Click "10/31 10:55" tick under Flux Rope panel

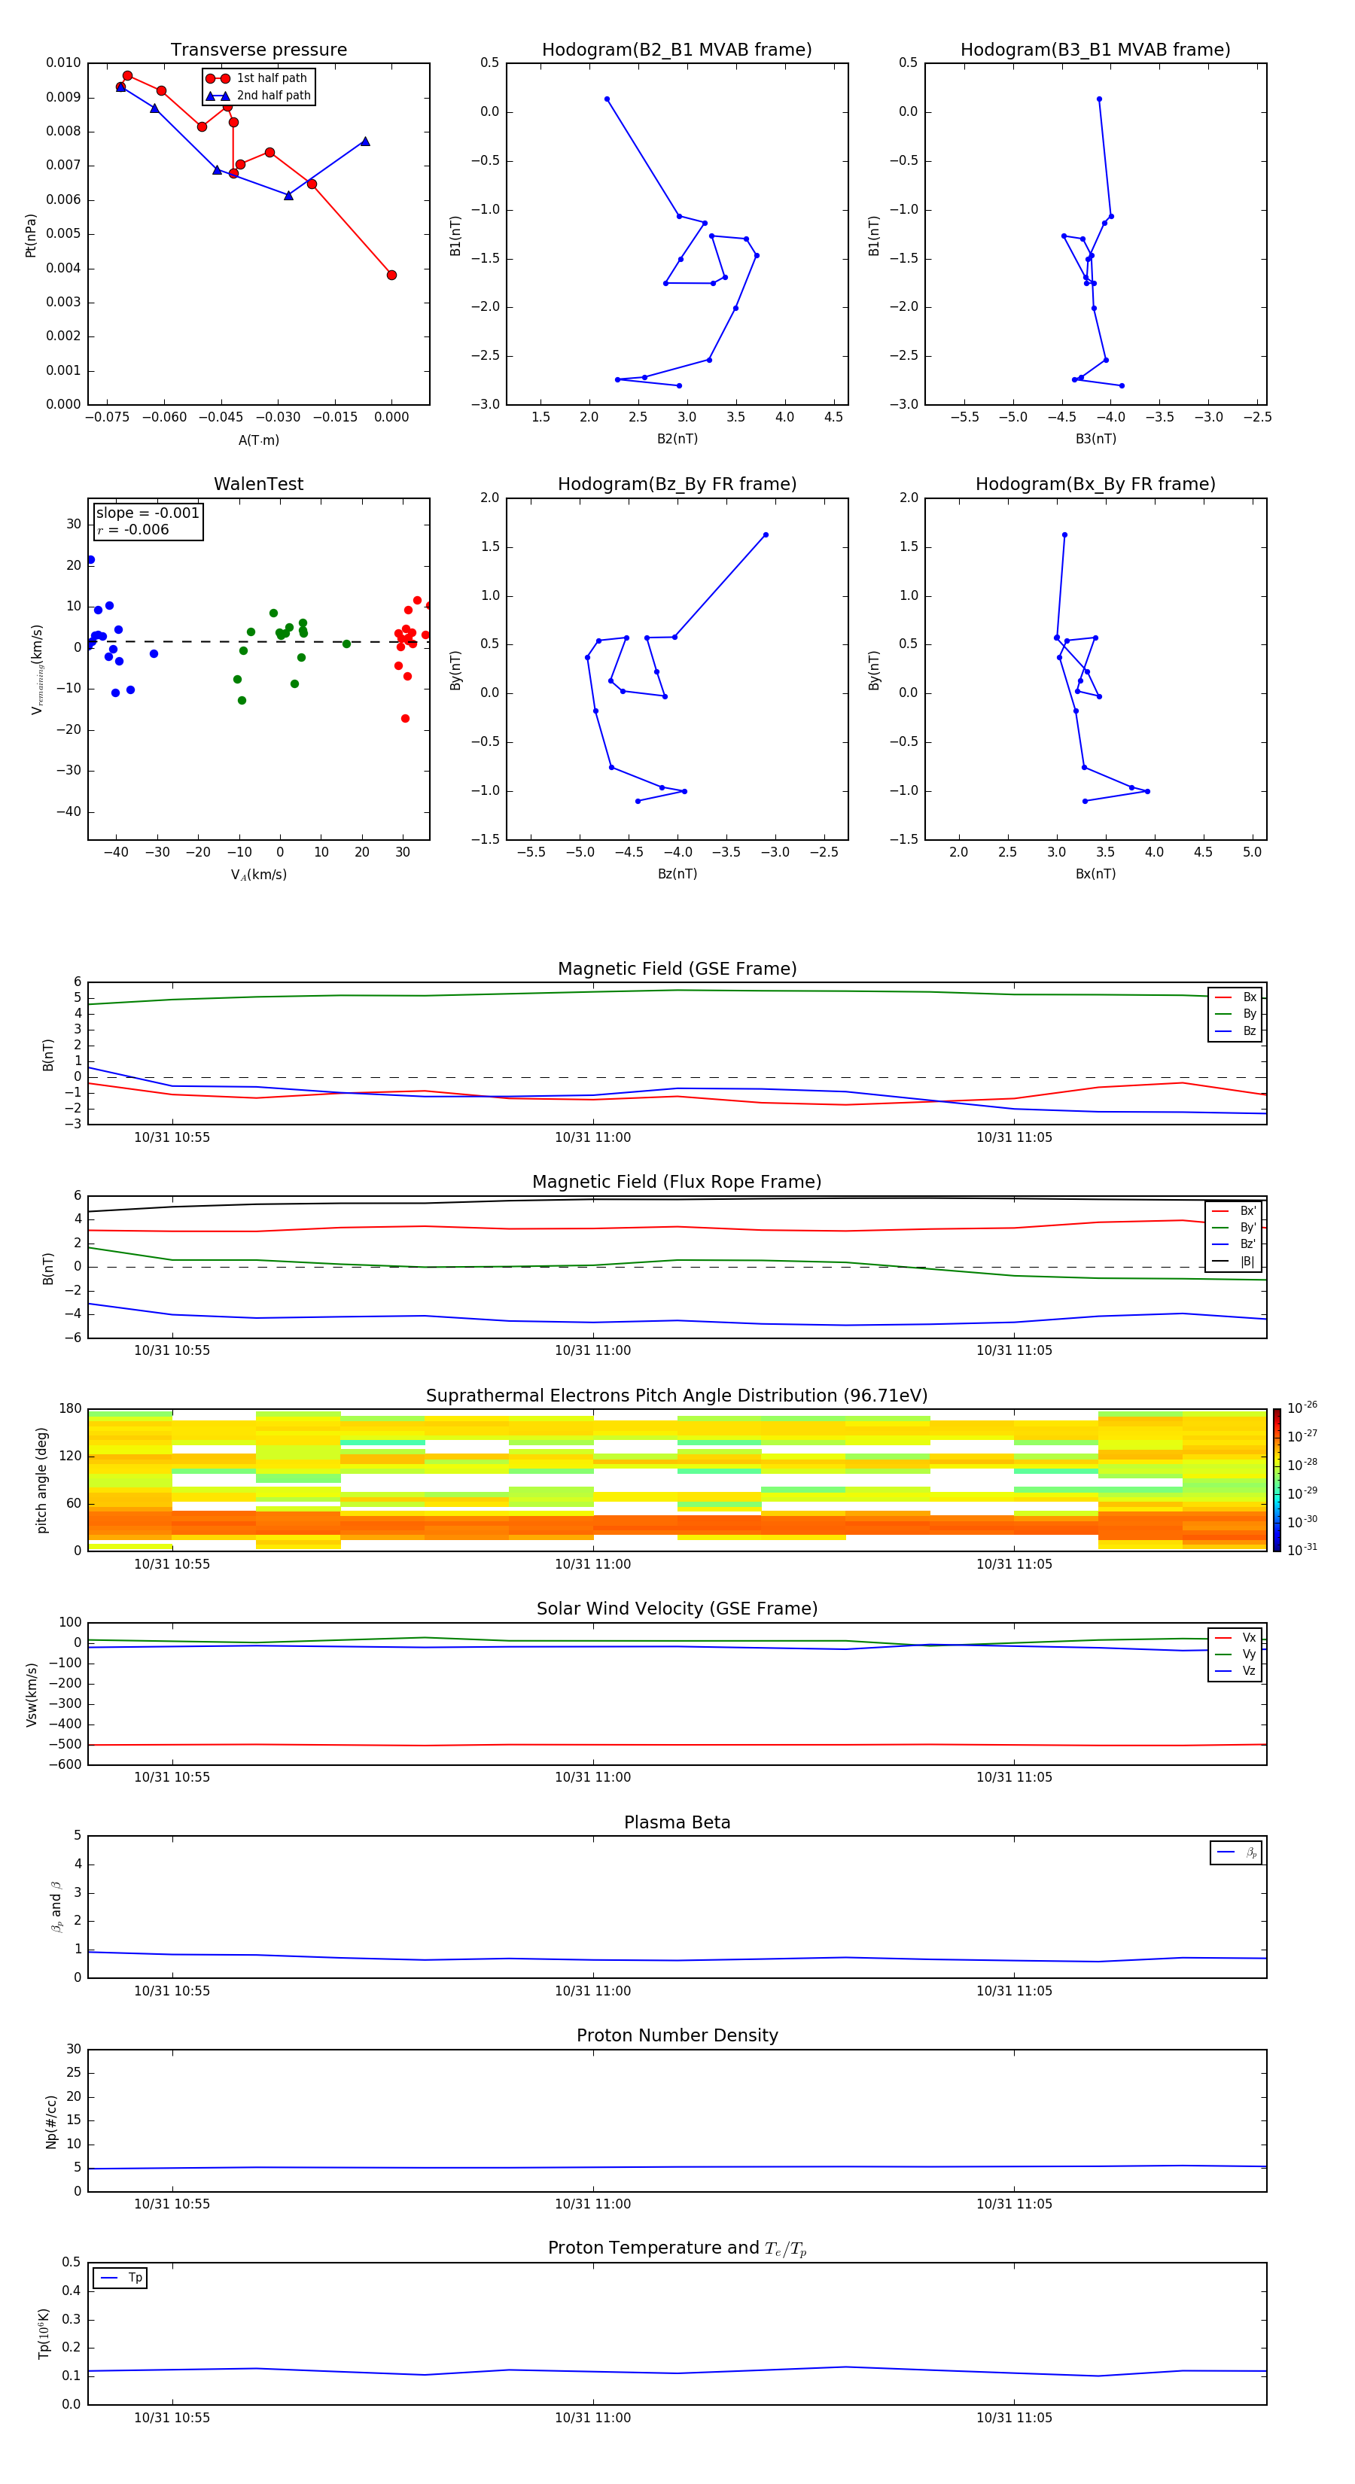172,1350
